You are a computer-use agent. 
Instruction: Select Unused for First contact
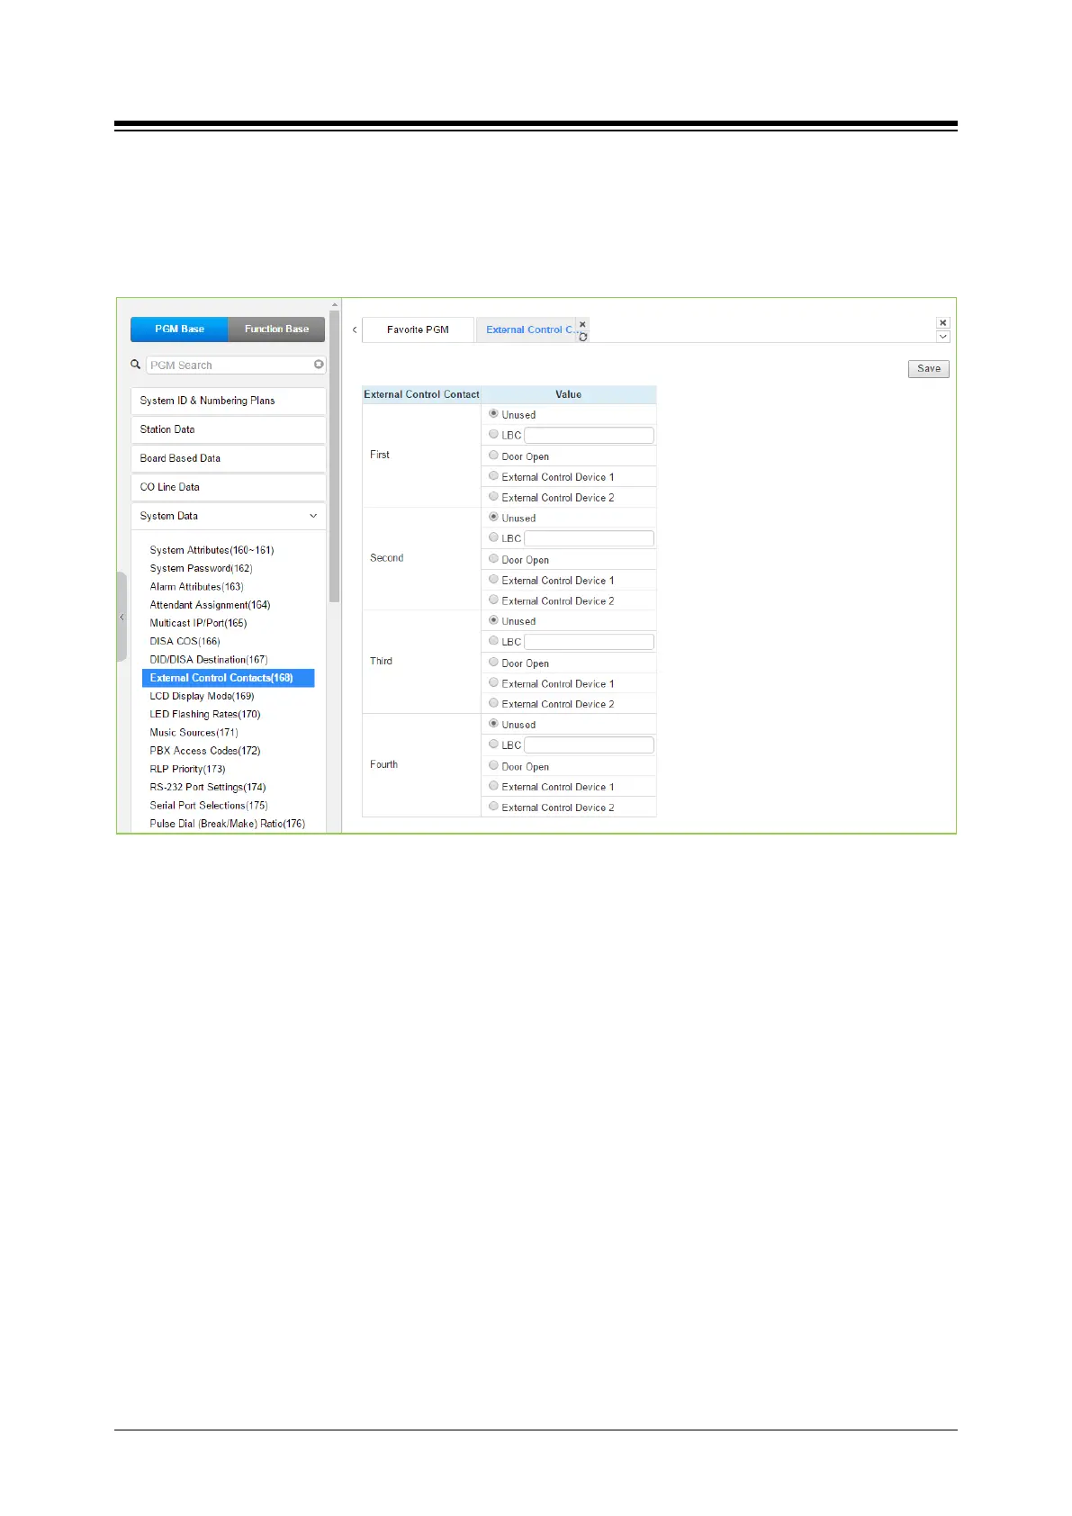click(493, 413)
